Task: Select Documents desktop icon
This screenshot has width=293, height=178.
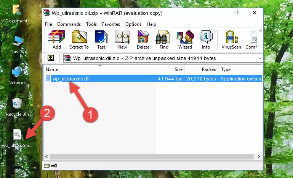Action: tap(17, 13)
